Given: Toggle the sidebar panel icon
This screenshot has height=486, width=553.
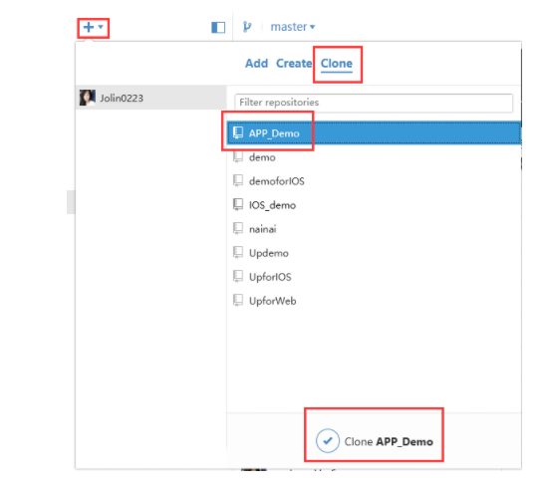Looking at the screenshot, I should click(218, 27).
